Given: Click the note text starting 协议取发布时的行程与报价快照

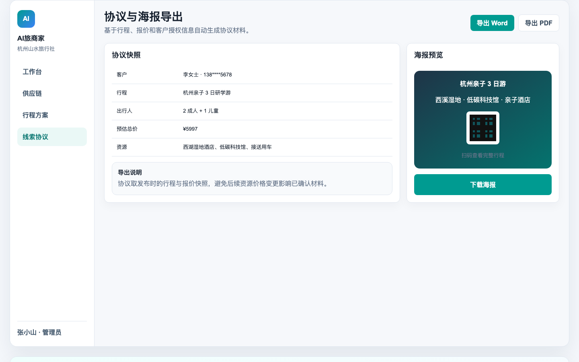Looking at the screenshot, I should 224,183.
